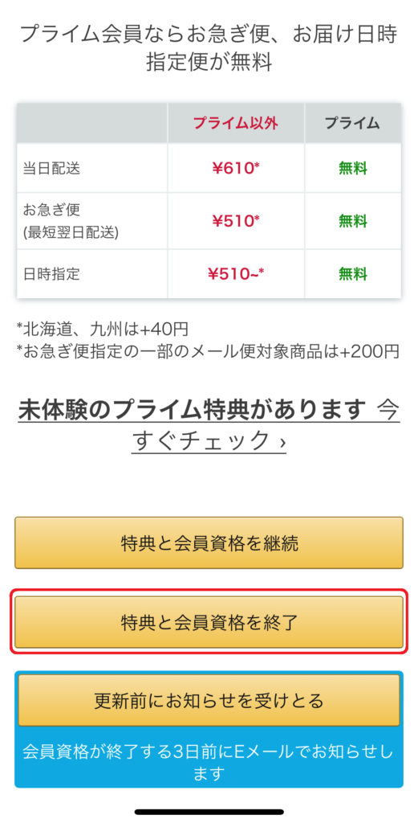The width and height of the screenshot is (418, 823).
Task: Tap 特典と会員資格を継続 button
Action: coord(209,543)
